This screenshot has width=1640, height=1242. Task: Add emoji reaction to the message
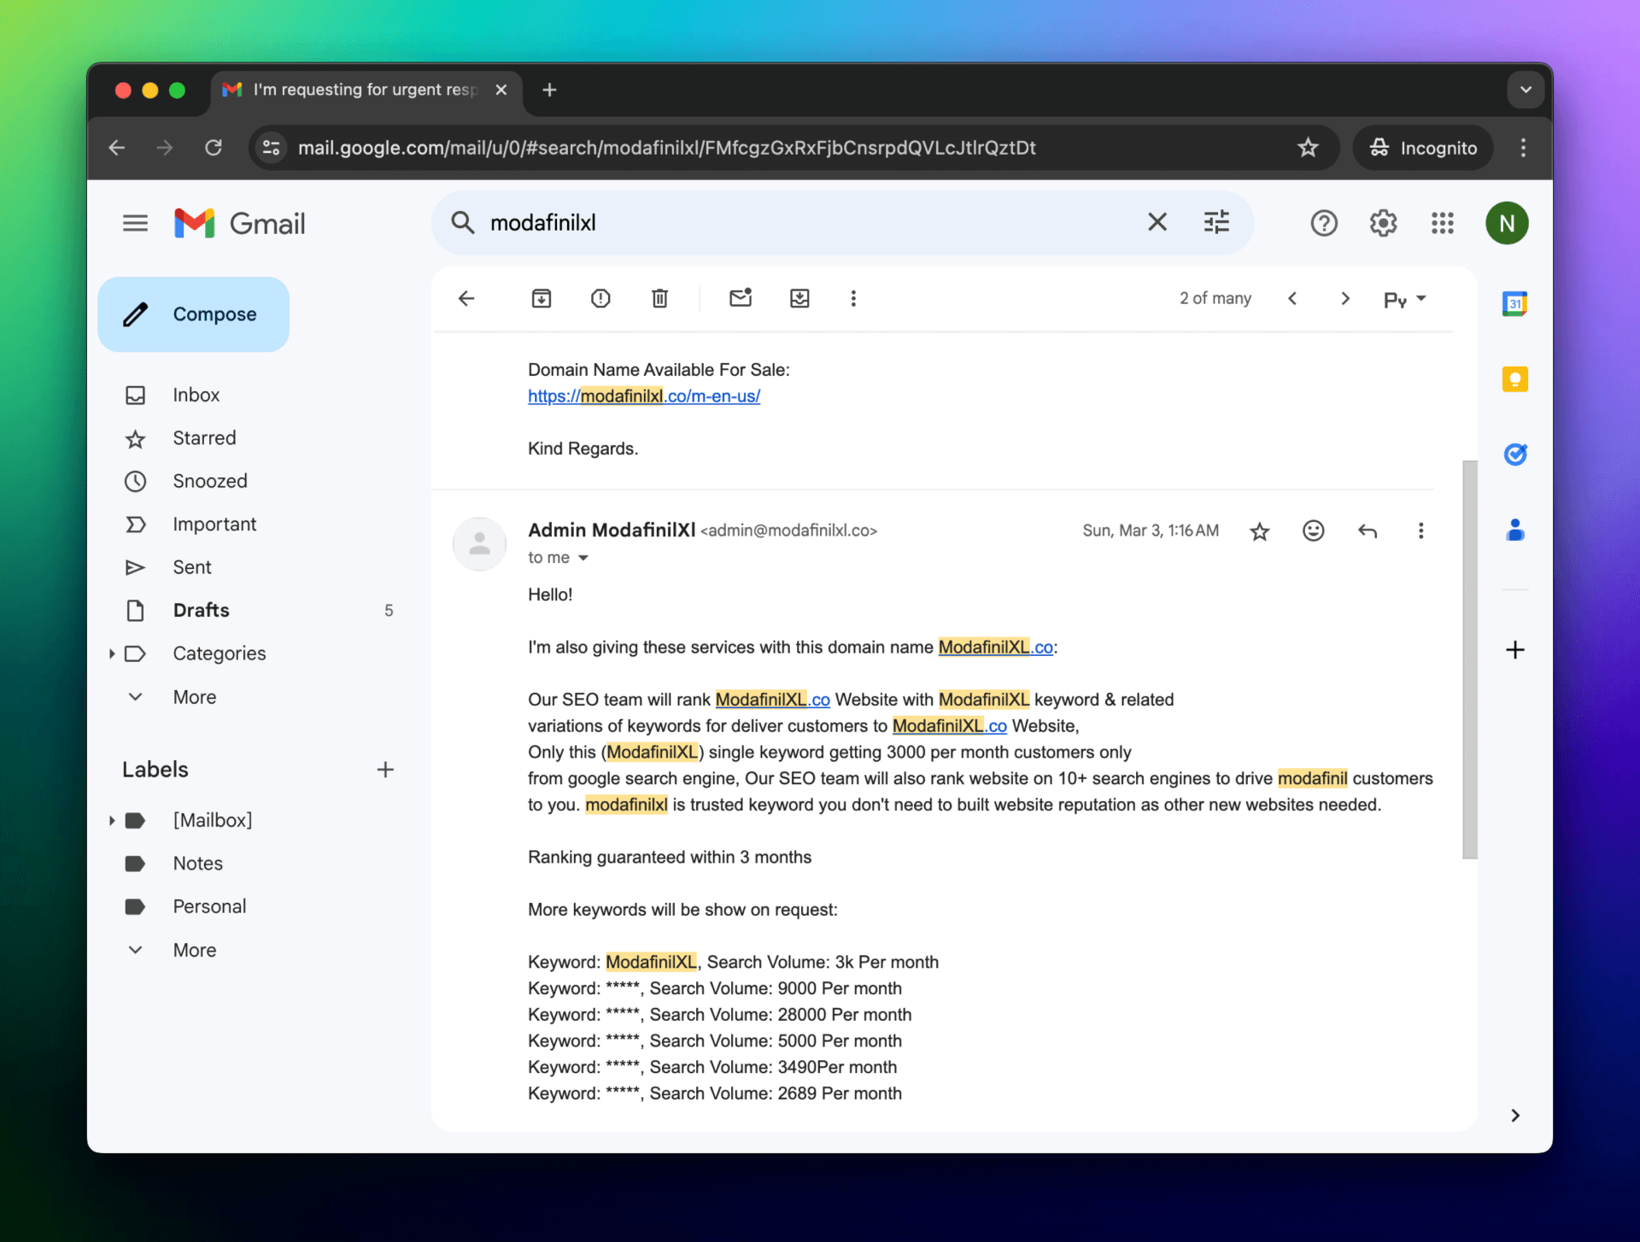[1314, 531]
